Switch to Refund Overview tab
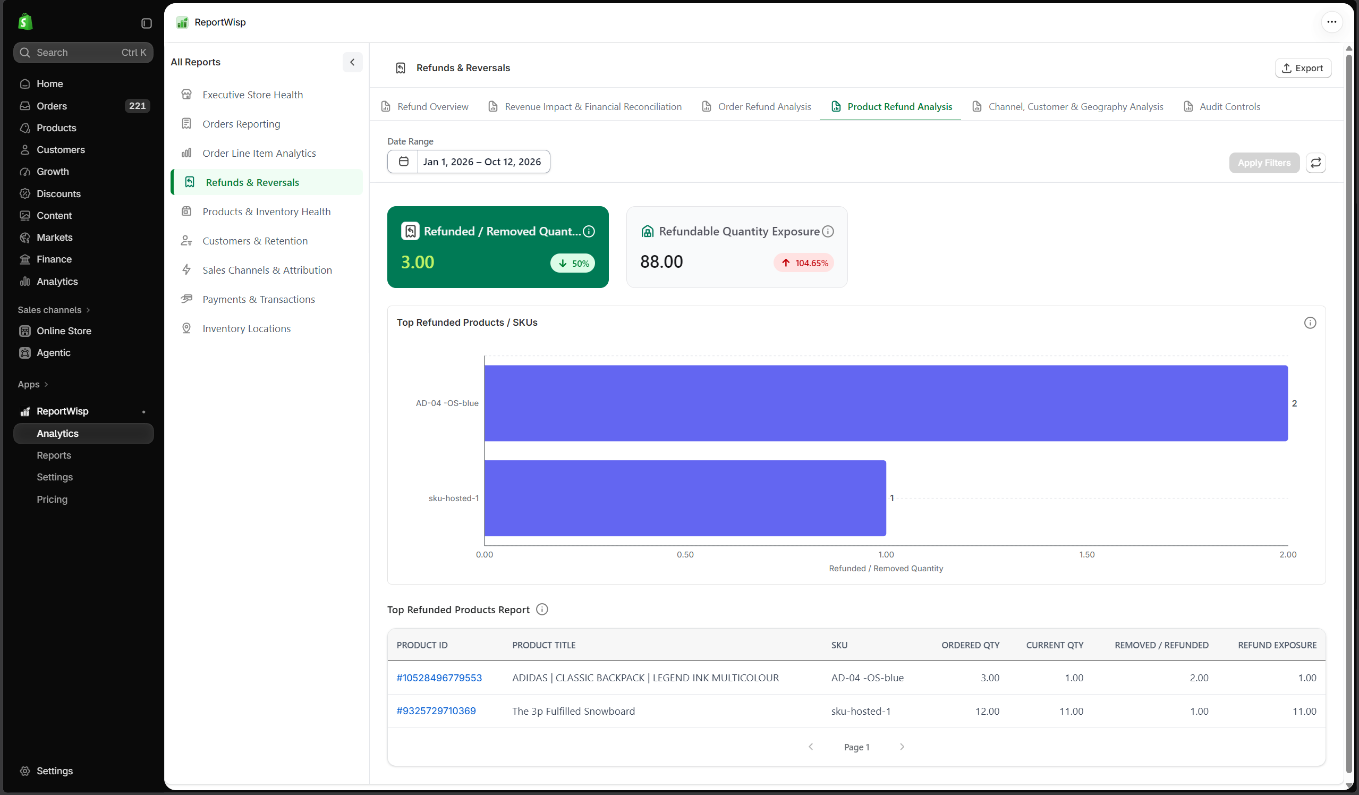The width and height of the screenshot is (1359, 795). (x=425, y=106)
